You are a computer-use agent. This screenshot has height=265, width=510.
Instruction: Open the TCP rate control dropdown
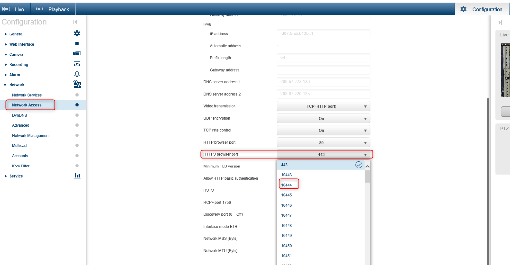tap(323, 130)
